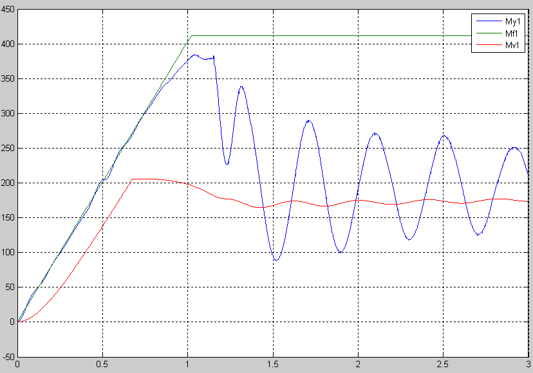The width and height of the screenshot is (533, 373).
Task: Click the y-axis tick label 100
Action: click(8, 252)
